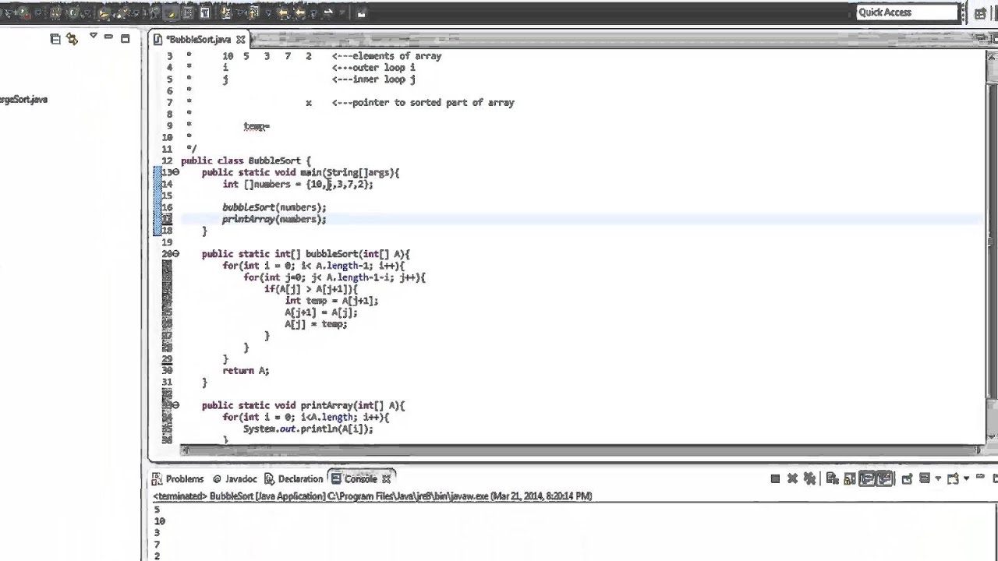
Task: Click the 'public class BubbleSort {' line
Action: coord(246,161)
